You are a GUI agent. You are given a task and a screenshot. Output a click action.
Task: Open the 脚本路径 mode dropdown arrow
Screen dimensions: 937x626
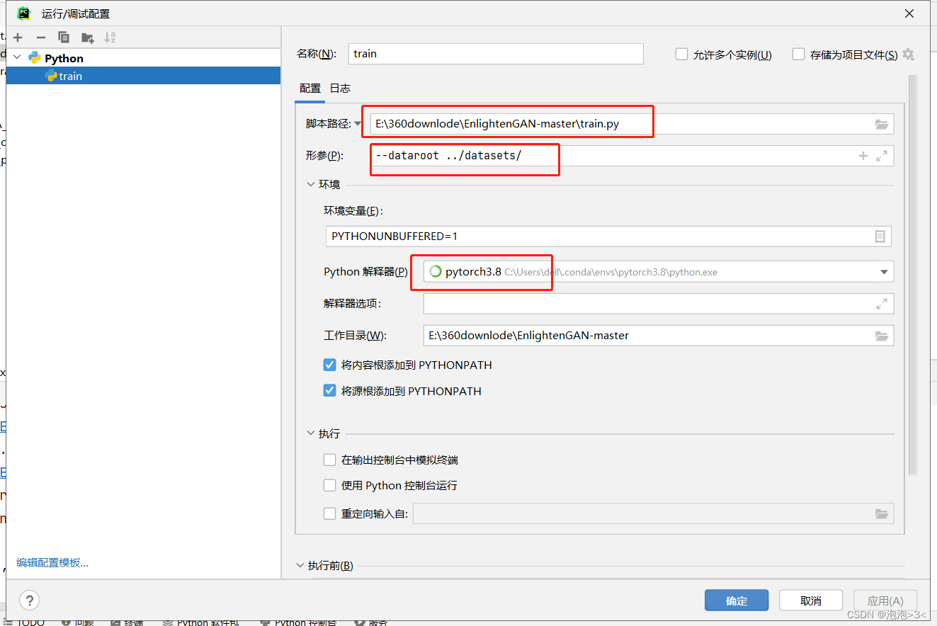pyautogui.click(x=358, y=122)
